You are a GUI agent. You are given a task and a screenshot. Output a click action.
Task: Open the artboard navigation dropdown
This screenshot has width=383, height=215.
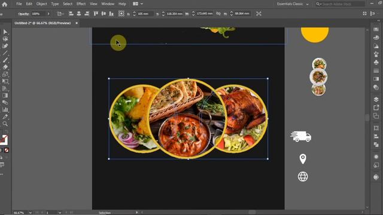(x=60, y=213)
